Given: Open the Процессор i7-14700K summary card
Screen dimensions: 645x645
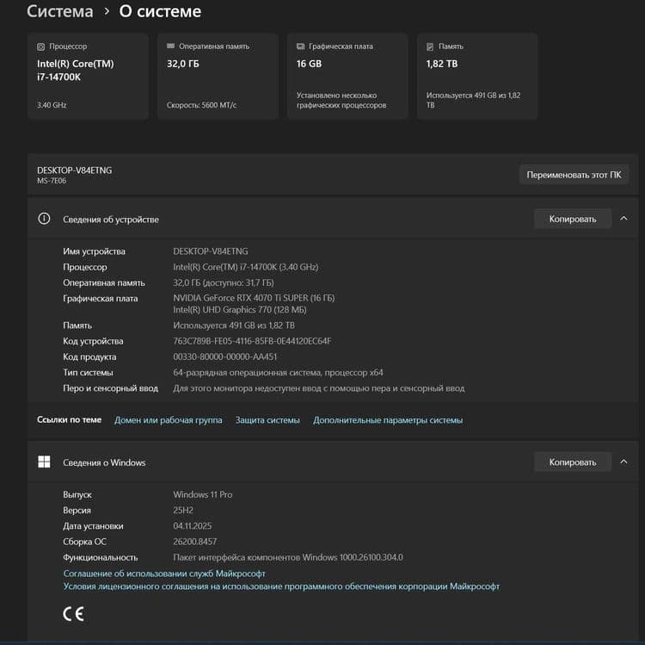Looking at the screenshot, I should pos(88,76).
